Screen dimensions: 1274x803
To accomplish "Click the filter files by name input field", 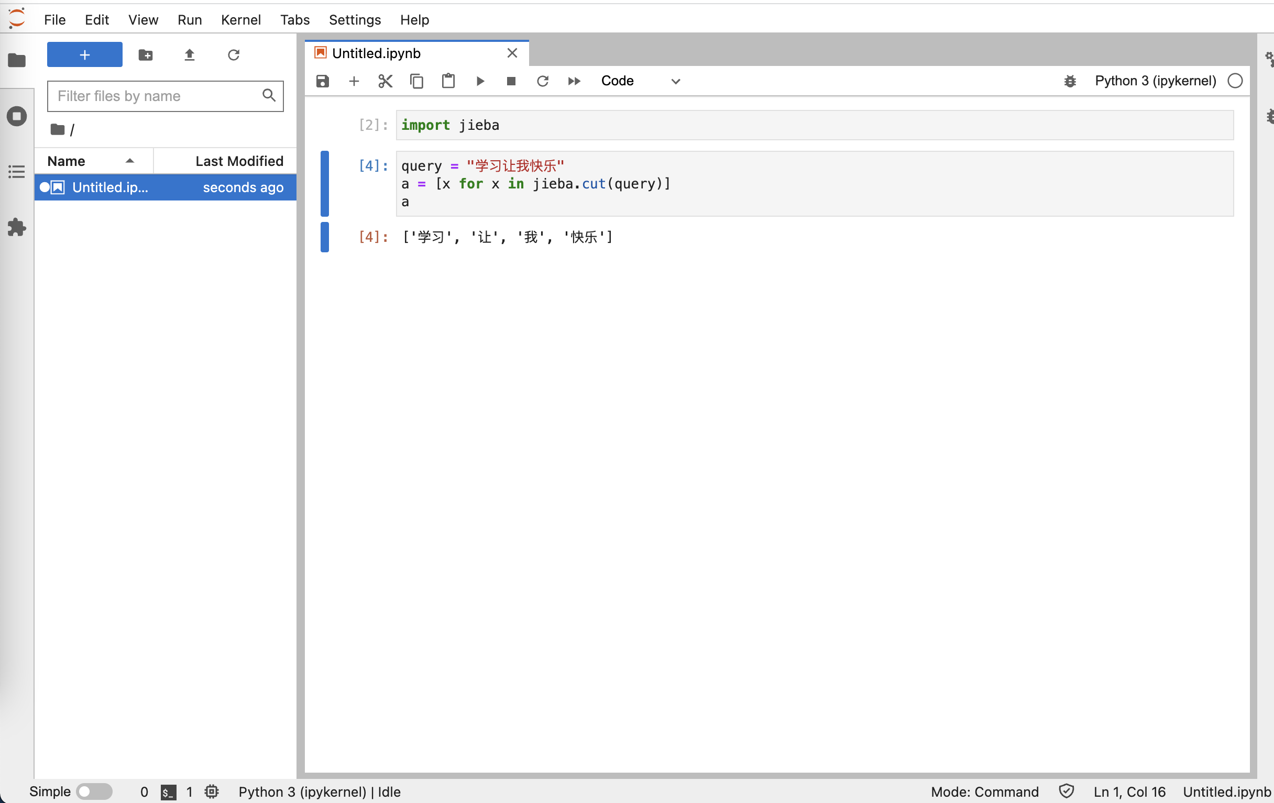I will pyautogui.click(x=166, y=95).
